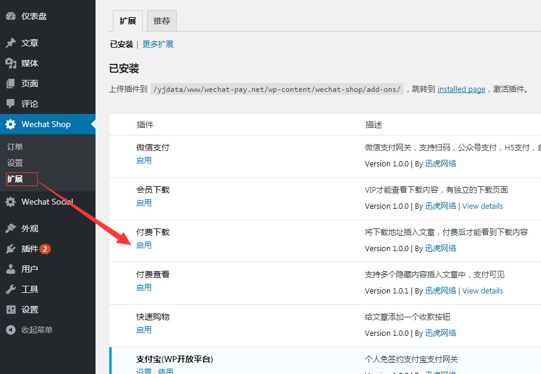Image resolution: width=541 pixels, height=374 pixels.
Task: Open 迅虎网络 author link for 付费下载
Action: pyautogui.click(x=440, y=249)
